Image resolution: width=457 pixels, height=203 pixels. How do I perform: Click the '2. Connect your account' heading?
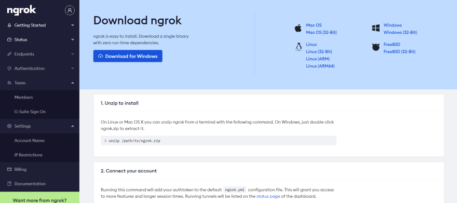coord(129,171)
